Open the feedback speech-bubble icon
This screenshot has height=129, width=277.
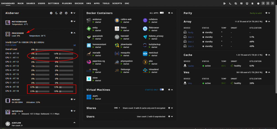point(241,3)
